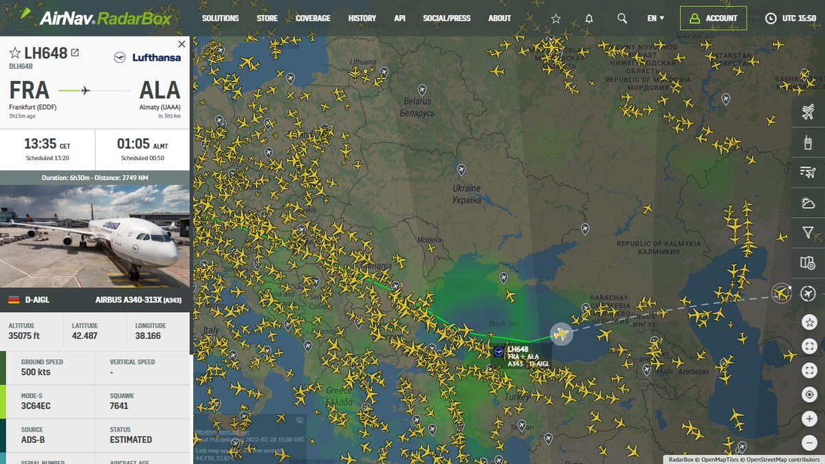This screenshot has height=464, width=825.
Task: Open LH648 details via external link icon
Action: click(x=75, y=53)
